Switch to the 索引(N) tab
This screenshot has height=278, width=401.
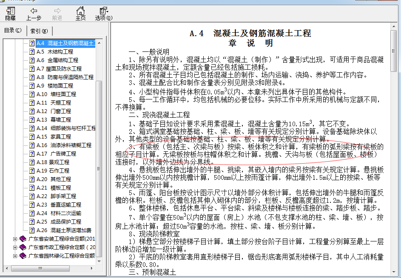[39, 31]
